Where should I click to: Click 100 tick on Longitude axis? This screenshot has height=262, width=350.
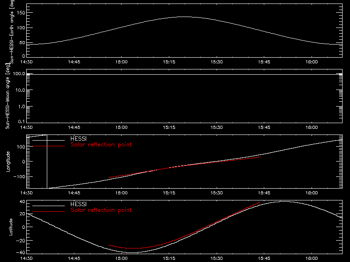21,147
